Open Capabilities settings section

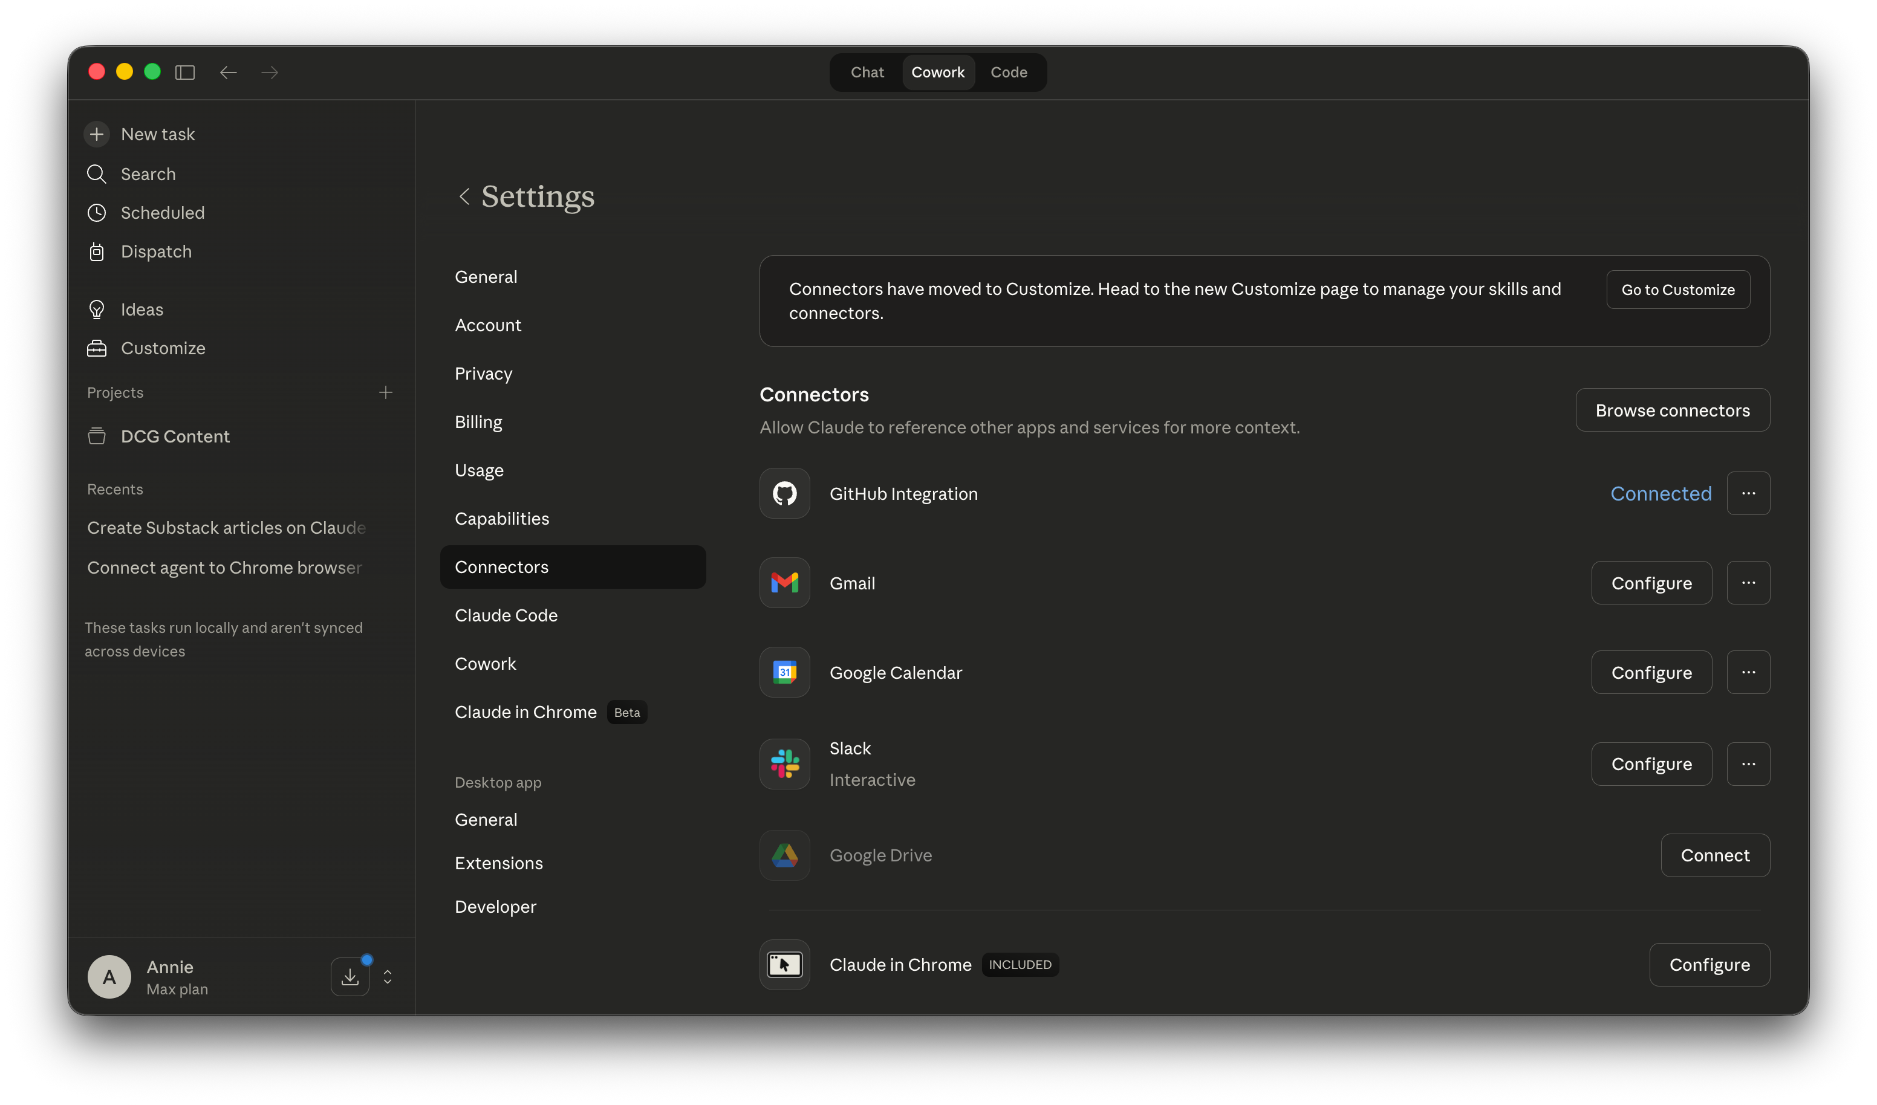pos(501,518)
